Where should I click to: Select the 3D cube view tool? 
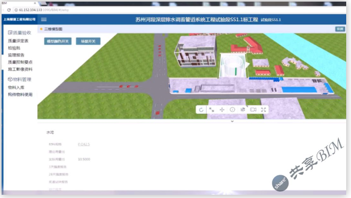(x=243, y=110)
